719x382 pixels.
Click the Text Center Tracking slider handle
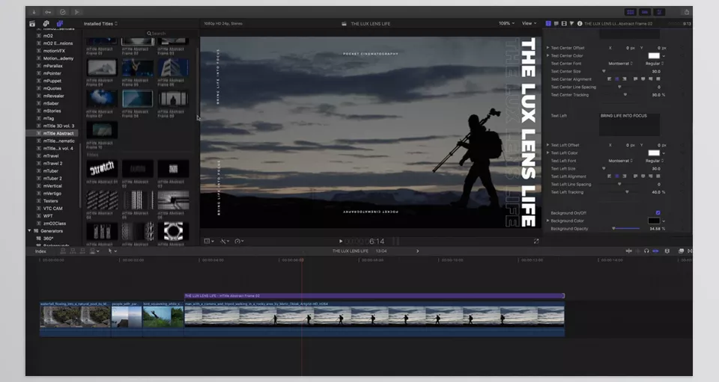click(625, 95)
